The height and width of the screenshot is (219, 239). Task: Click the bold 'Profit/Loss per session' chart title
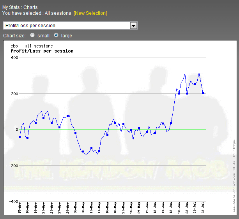(x=42, y=51)
